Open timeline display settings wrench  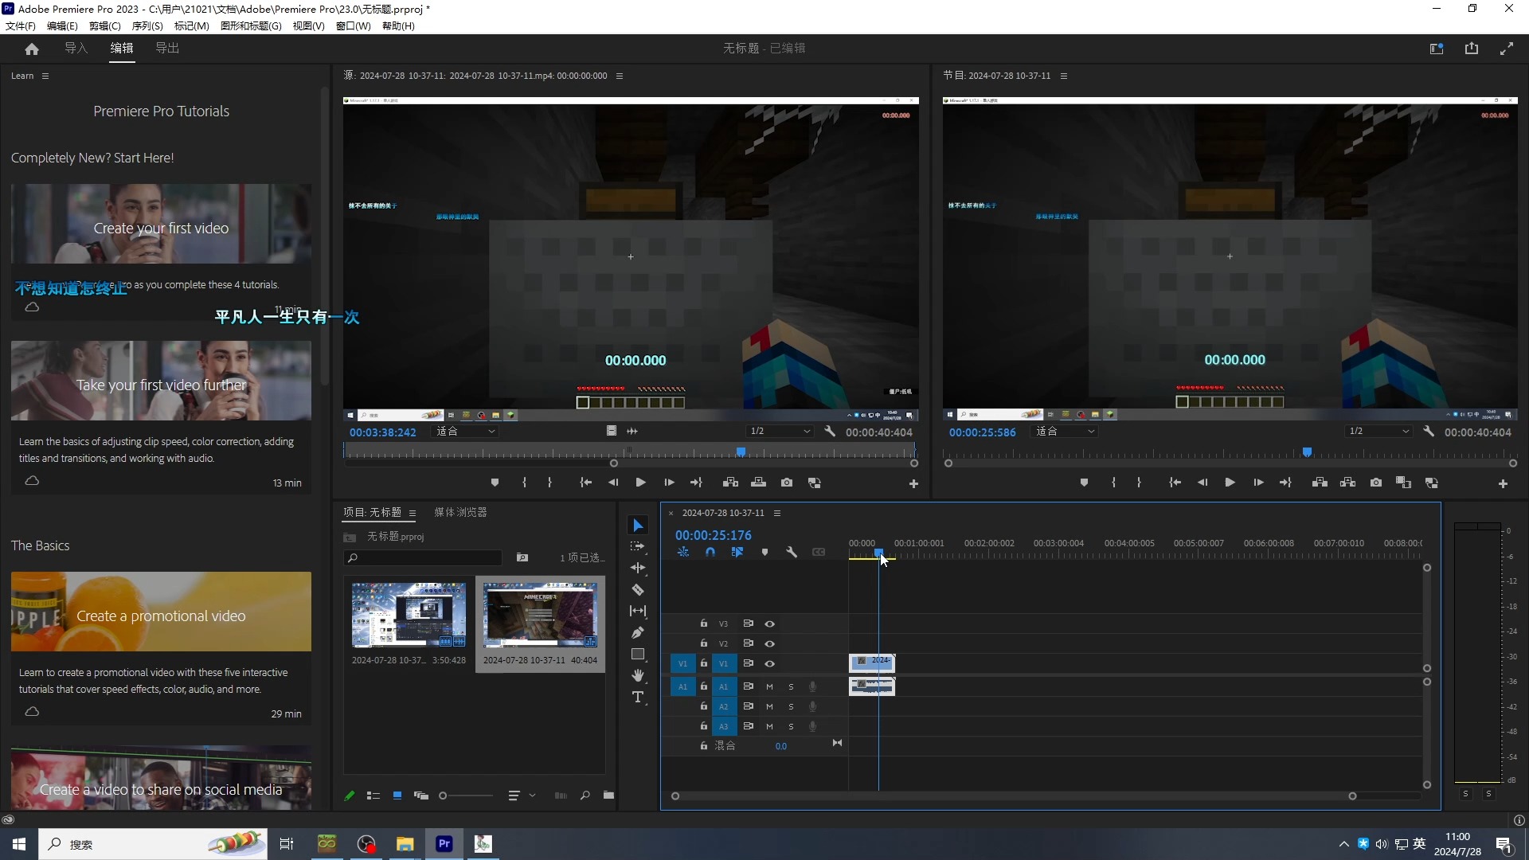point(792,552)
